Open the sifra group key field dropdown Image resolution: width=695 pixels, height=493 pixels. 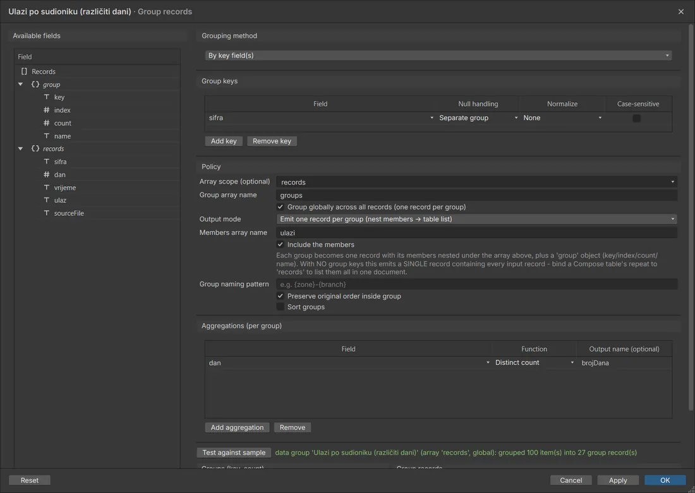pyautogui.click(x=320, y=118)
